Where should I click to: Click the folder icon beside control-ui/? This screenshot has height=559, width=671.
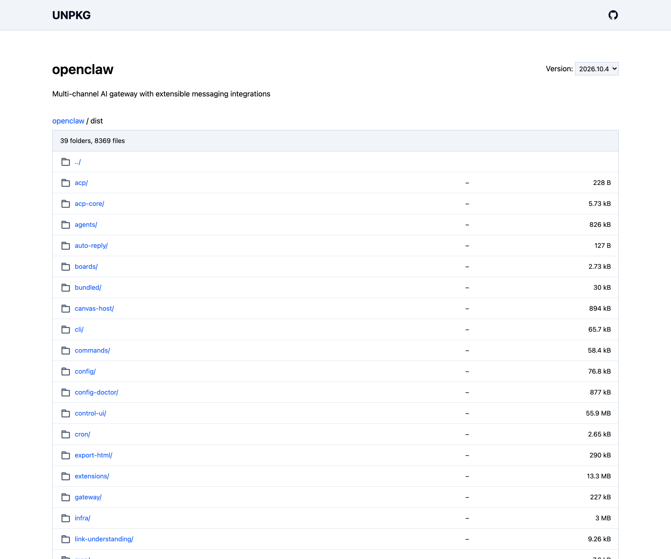tap(66, 413)
